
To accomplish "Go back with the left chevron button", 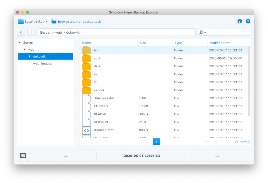I will pyautogui.click(x=21, y=32).
